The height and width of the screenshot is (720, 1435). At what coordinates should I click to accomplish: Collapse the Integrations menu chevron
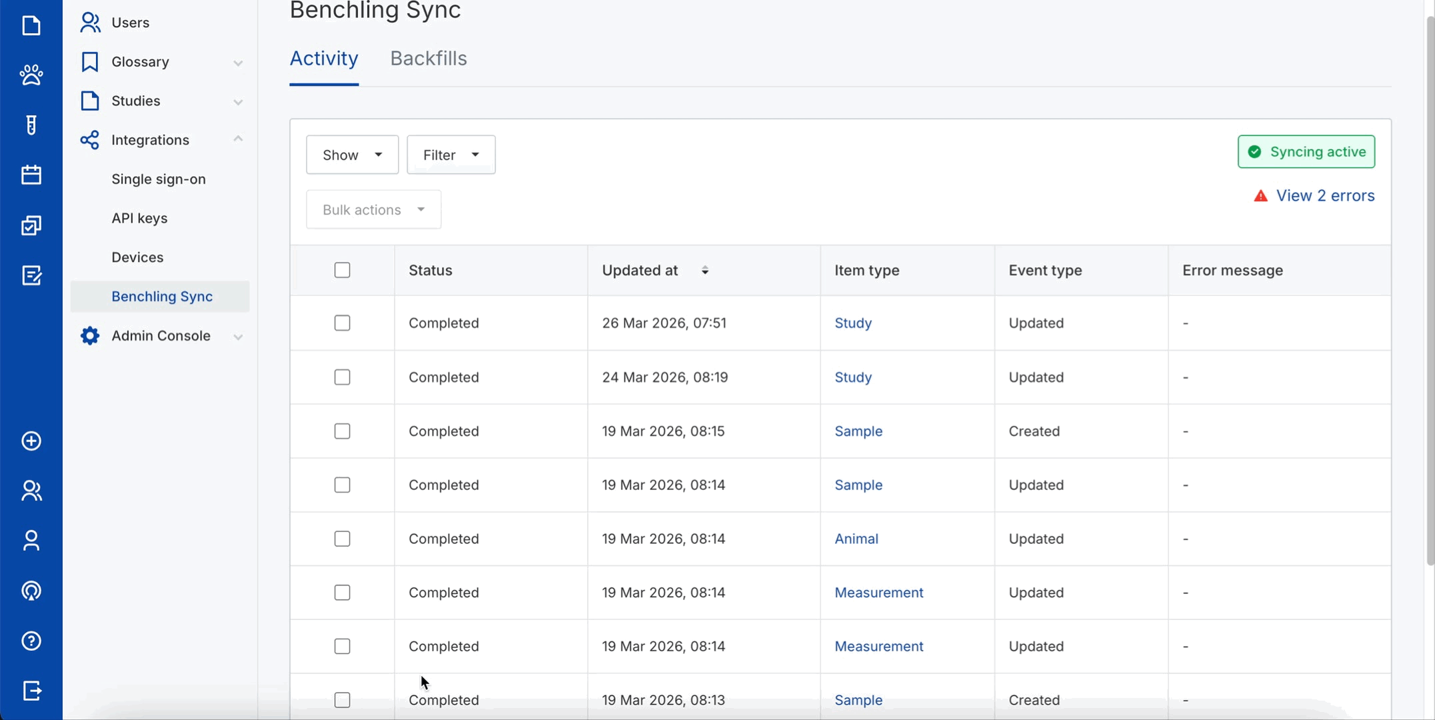pos(238,139)
